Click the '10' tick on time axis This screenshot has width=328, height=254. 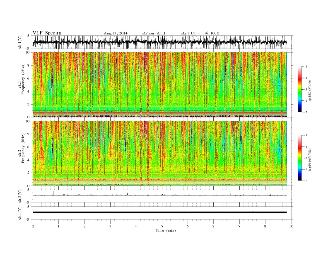(x=291, y=226)
